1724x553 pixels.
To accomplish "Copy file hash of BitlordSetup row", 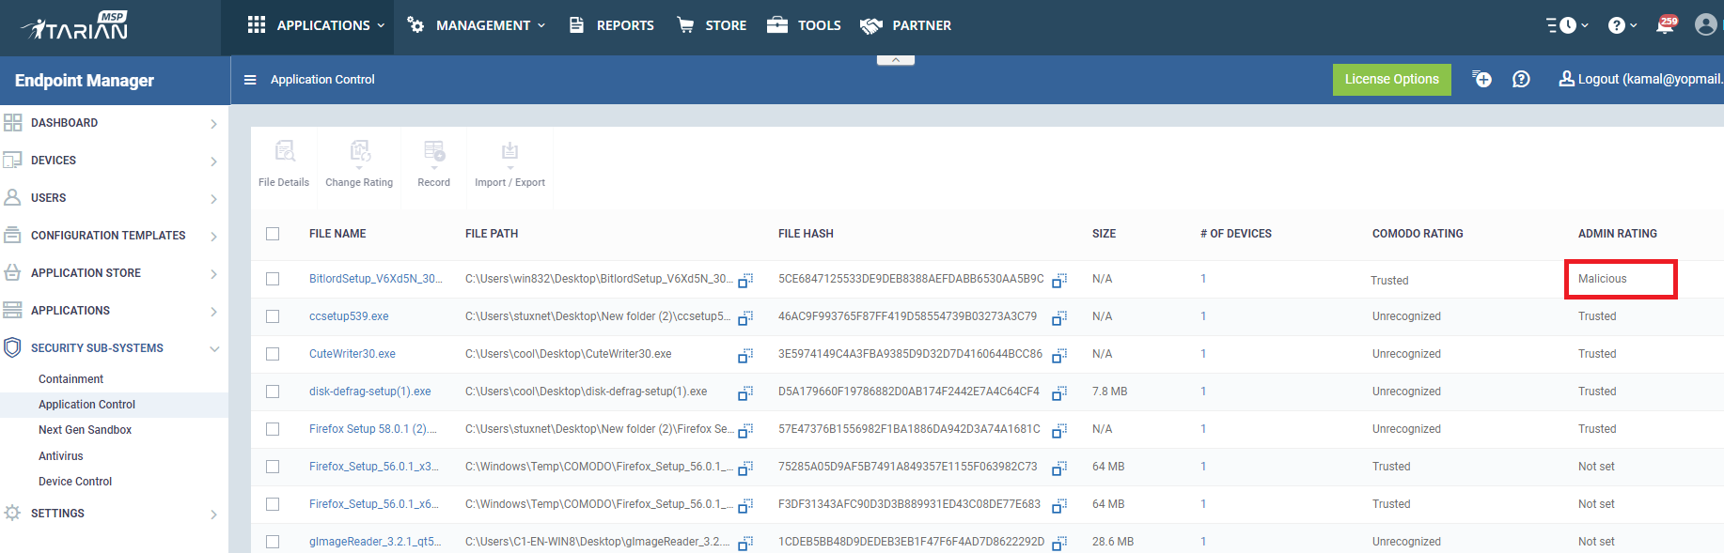I will [x=1059, y=280].
